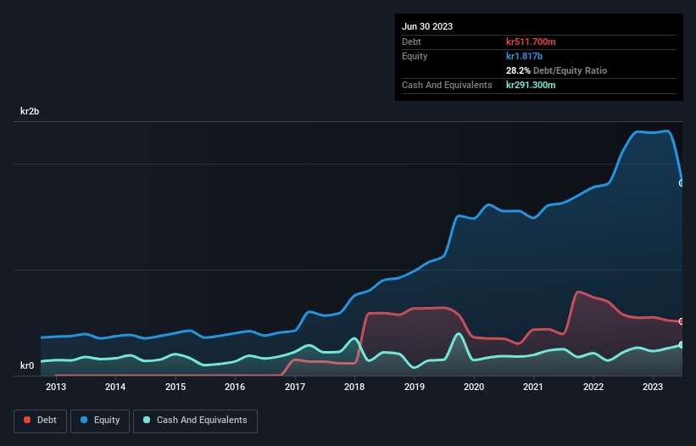Click the 2022 x-axis label
The image size is (696, 446).
pyautogui.click(x=593, y=387)
